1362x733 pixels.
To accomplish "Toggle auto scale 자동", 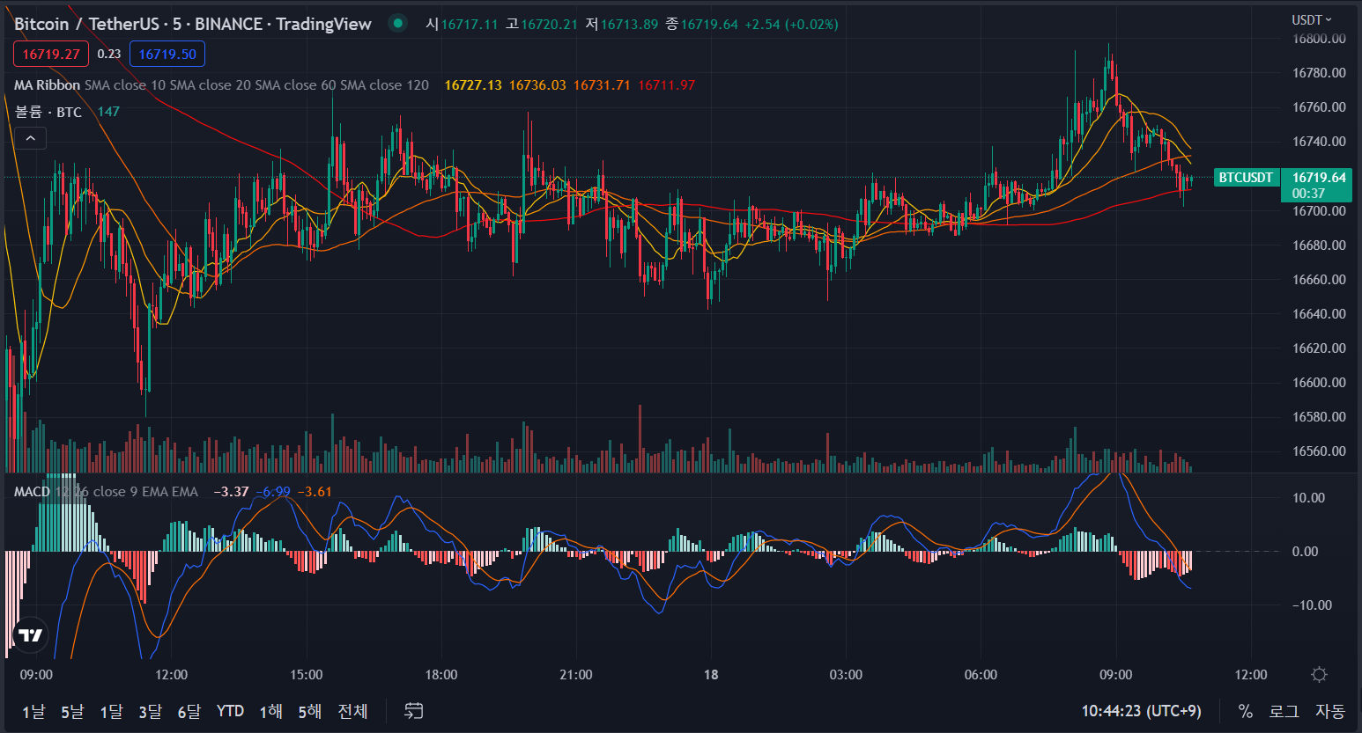I will [1330, 710].
